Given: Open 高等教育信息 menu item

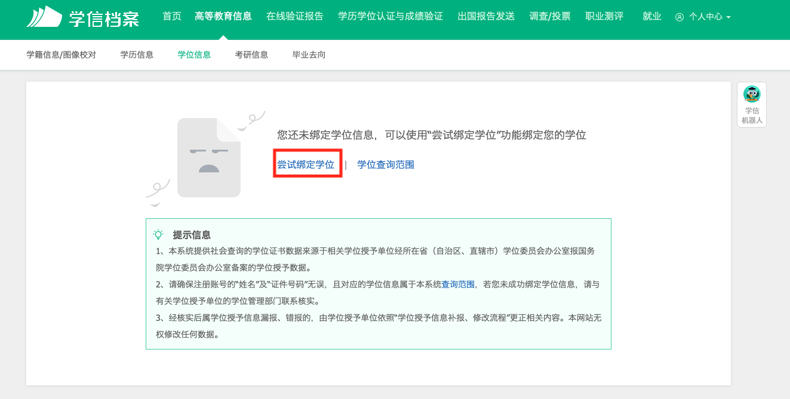Looking at the screenshot, I should pos(223,17).
